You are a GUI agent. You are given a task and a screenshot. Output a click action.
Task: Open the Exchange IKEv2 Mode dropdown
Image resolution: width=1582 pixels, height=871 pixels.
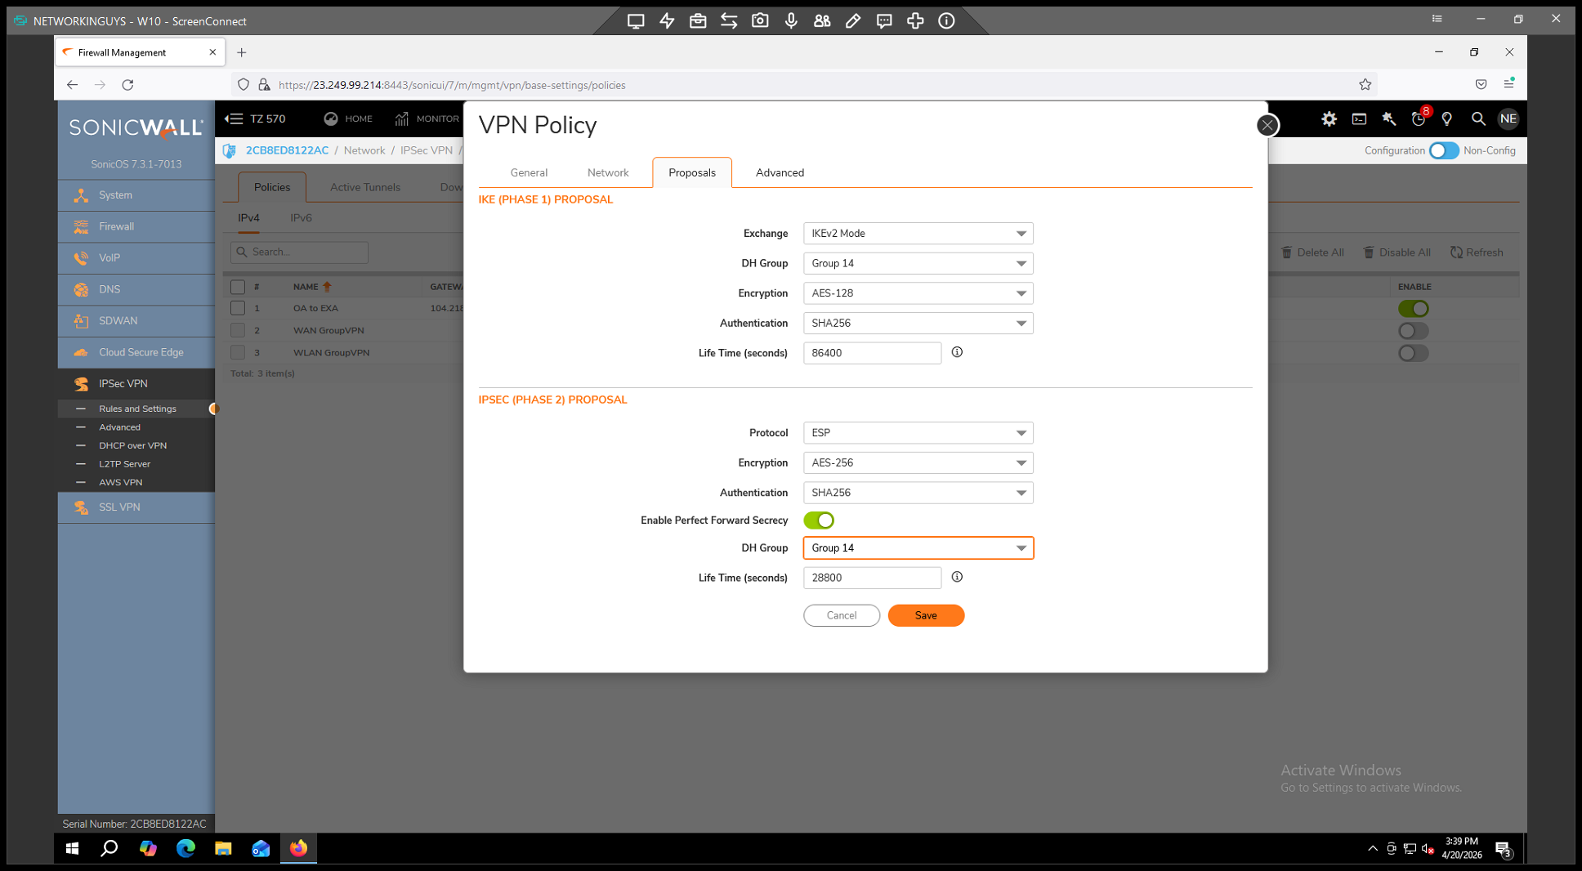[x=918, y=234]
